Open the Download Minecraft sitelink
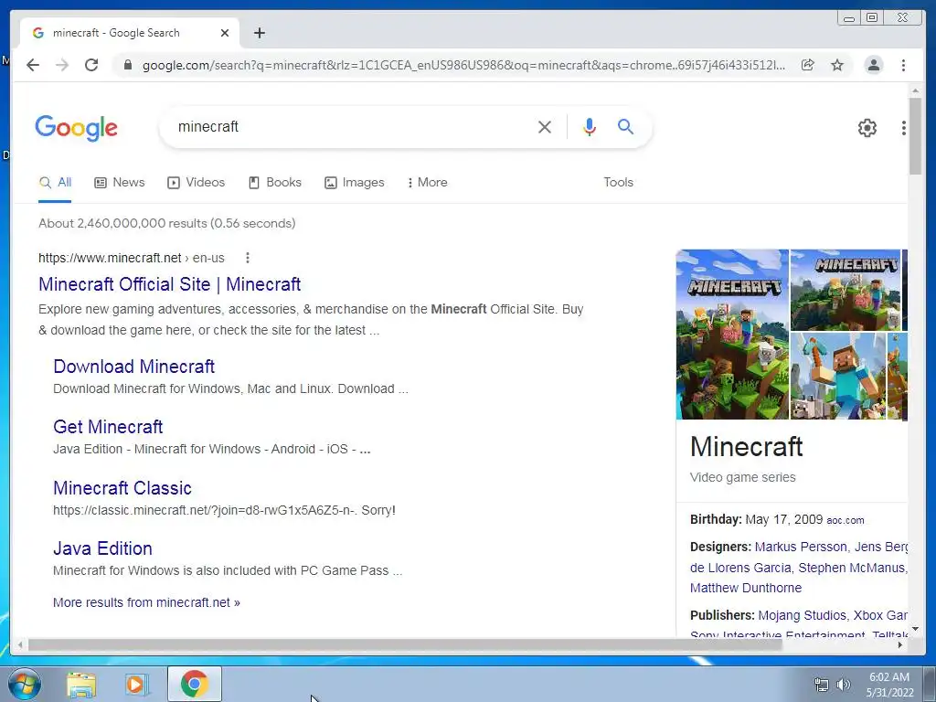The height and width of the screenshot is (702, 936). [x=133, y=367]
